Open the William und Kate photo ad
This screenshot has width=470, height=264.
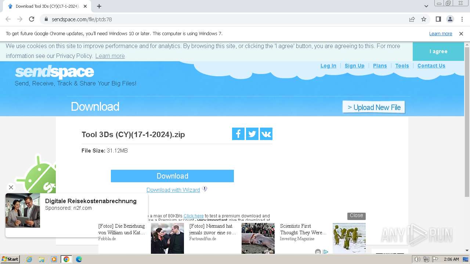(x=167, y=238)
